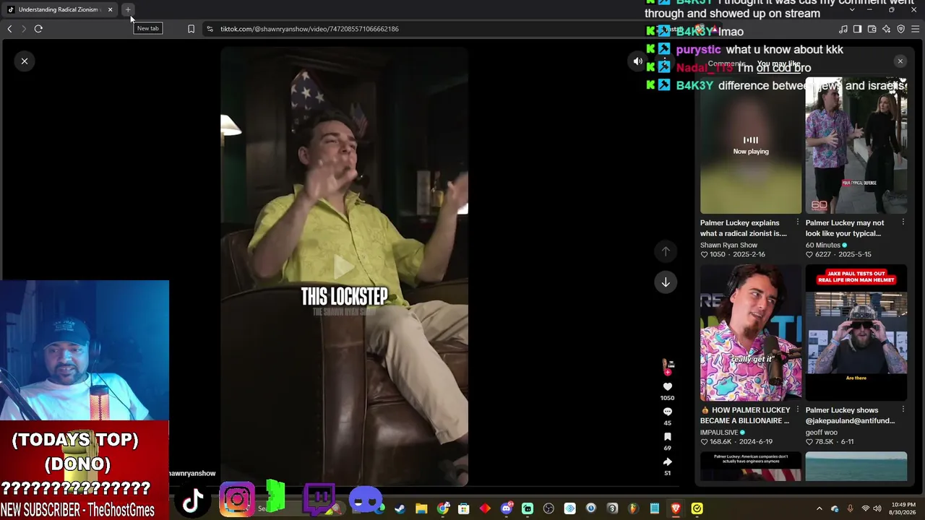This screenshot has width=925, height=520.
Task: Switch to the Comments tab
Action: [726, 64]
